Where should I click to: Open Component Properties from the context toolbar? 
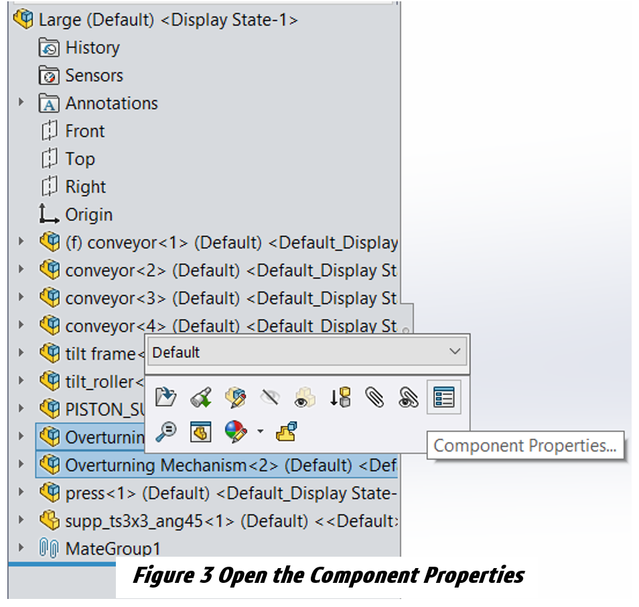(x=443, y=398)
